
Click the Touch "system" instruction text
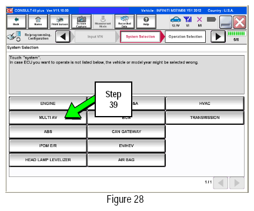25,58
